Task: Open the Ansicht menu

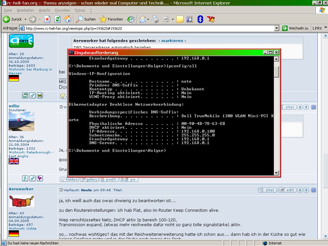Action: (45, 10)
